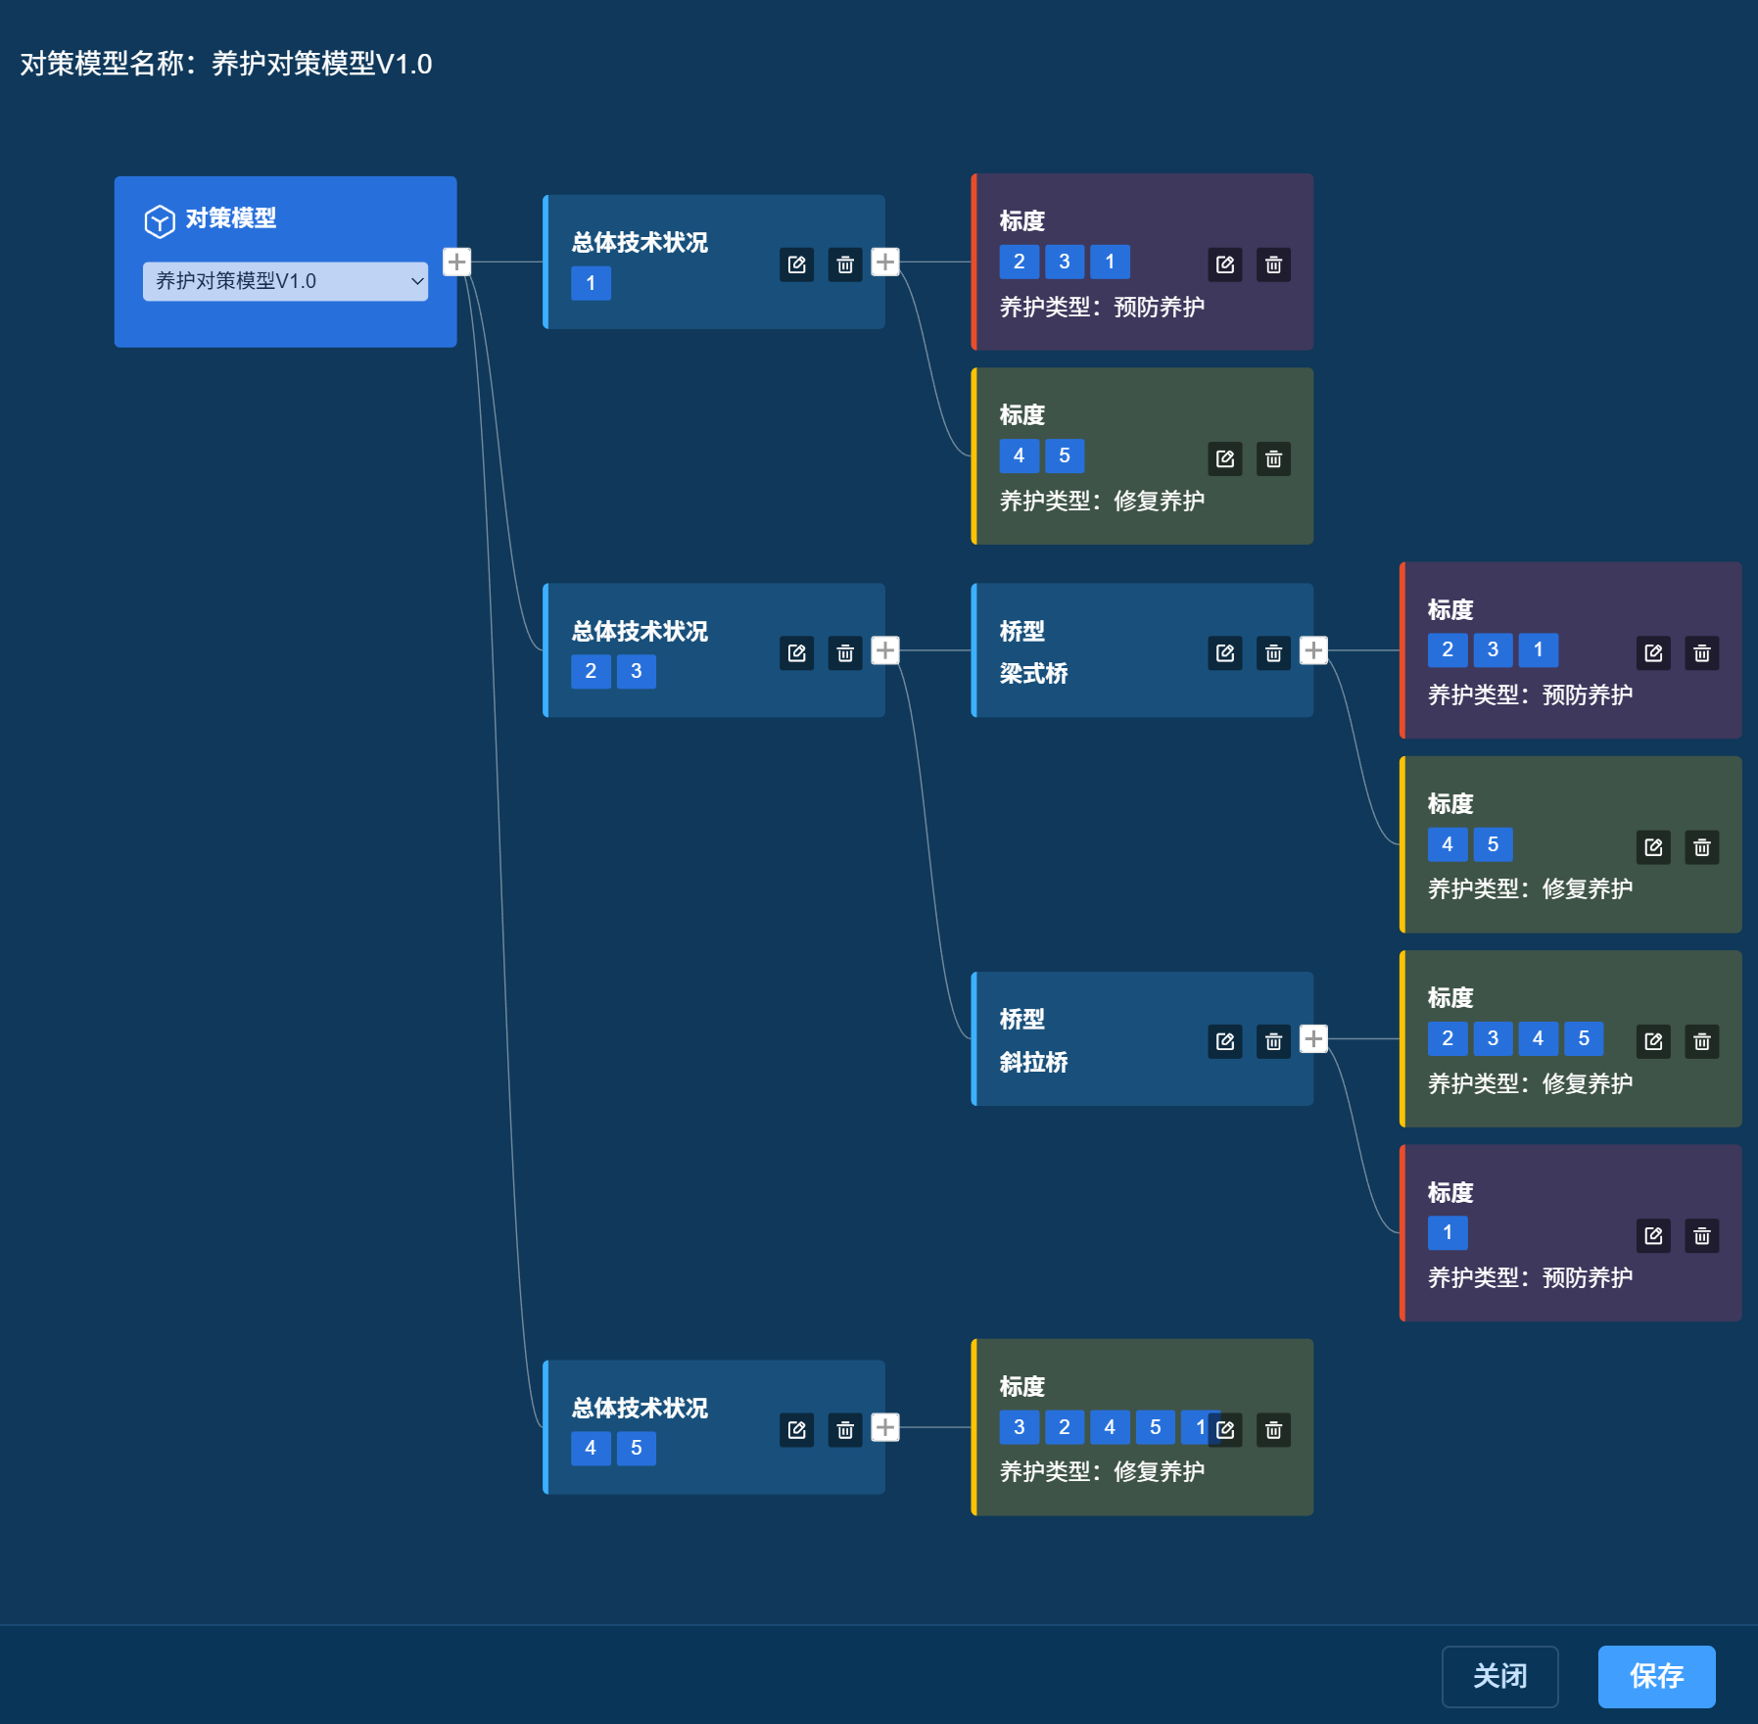This screenshot has height=1724, width=1758.
Task: Click value tag 1 in first 总体技术状况 node
Action: click(591, 283)
